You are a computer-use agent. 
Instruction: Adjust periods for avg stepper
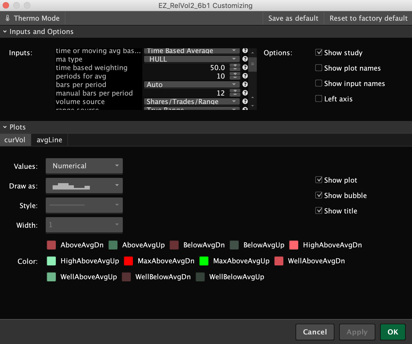235,76
